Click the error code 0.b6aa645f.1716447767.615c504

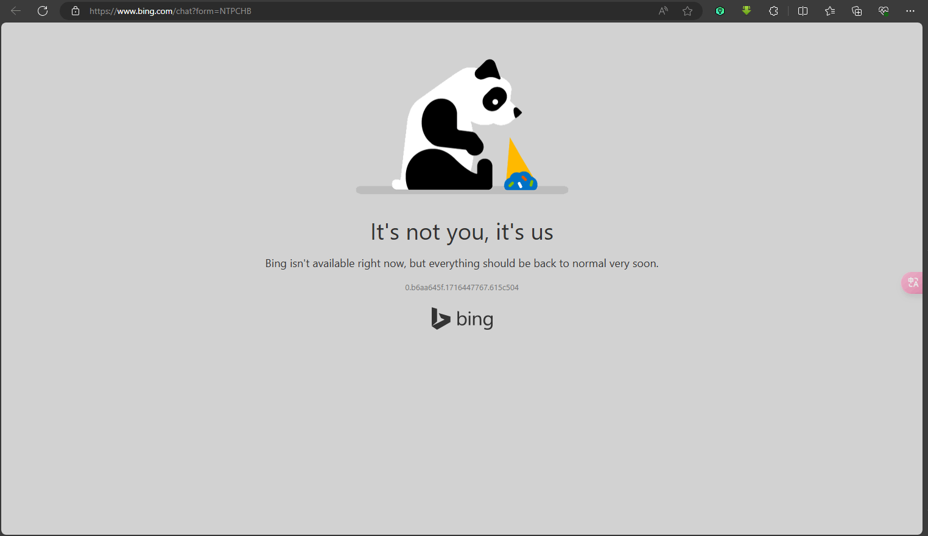pyautogui.click(x=462, y=287)
